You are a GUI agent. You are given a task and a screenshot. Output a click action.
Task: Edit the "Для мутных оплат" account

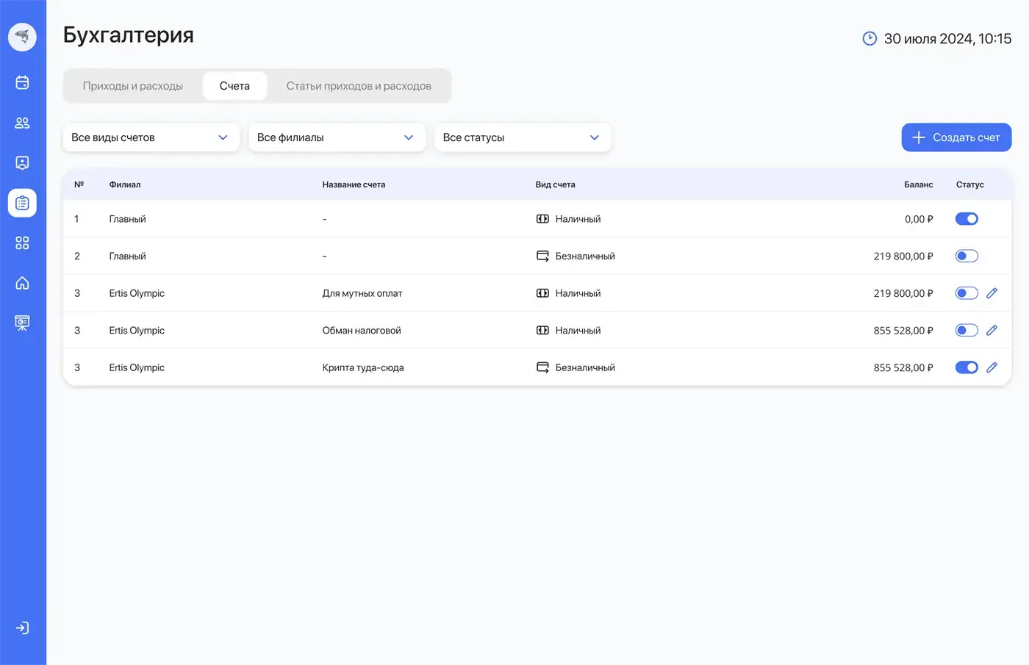(x=992, y=292)
